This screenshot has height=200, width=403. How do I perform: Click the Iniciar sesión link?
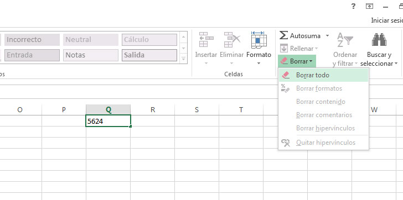click(387, 20)
